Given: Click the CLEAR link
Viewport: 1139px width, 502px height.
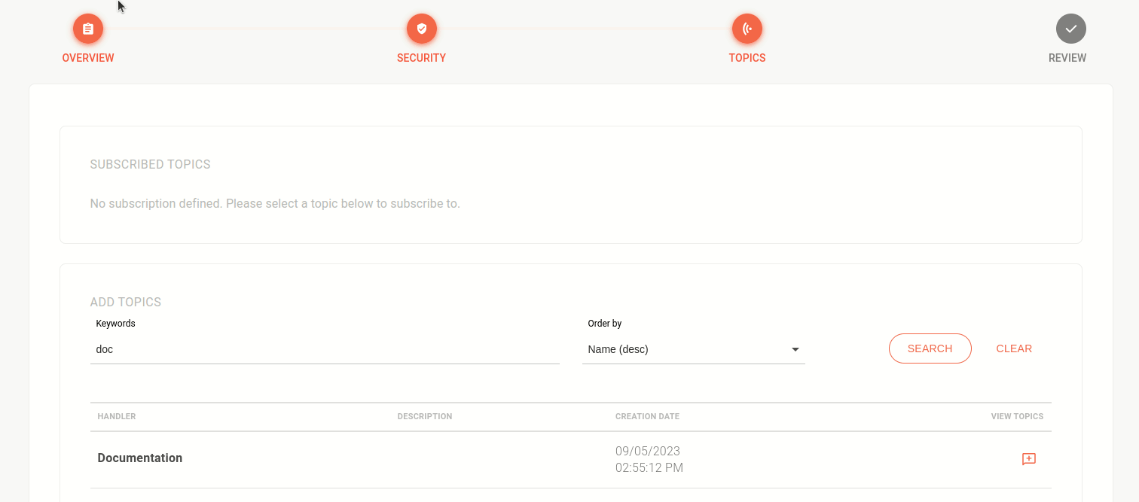Looking at the screenshot, I should tap(1014, 348).
